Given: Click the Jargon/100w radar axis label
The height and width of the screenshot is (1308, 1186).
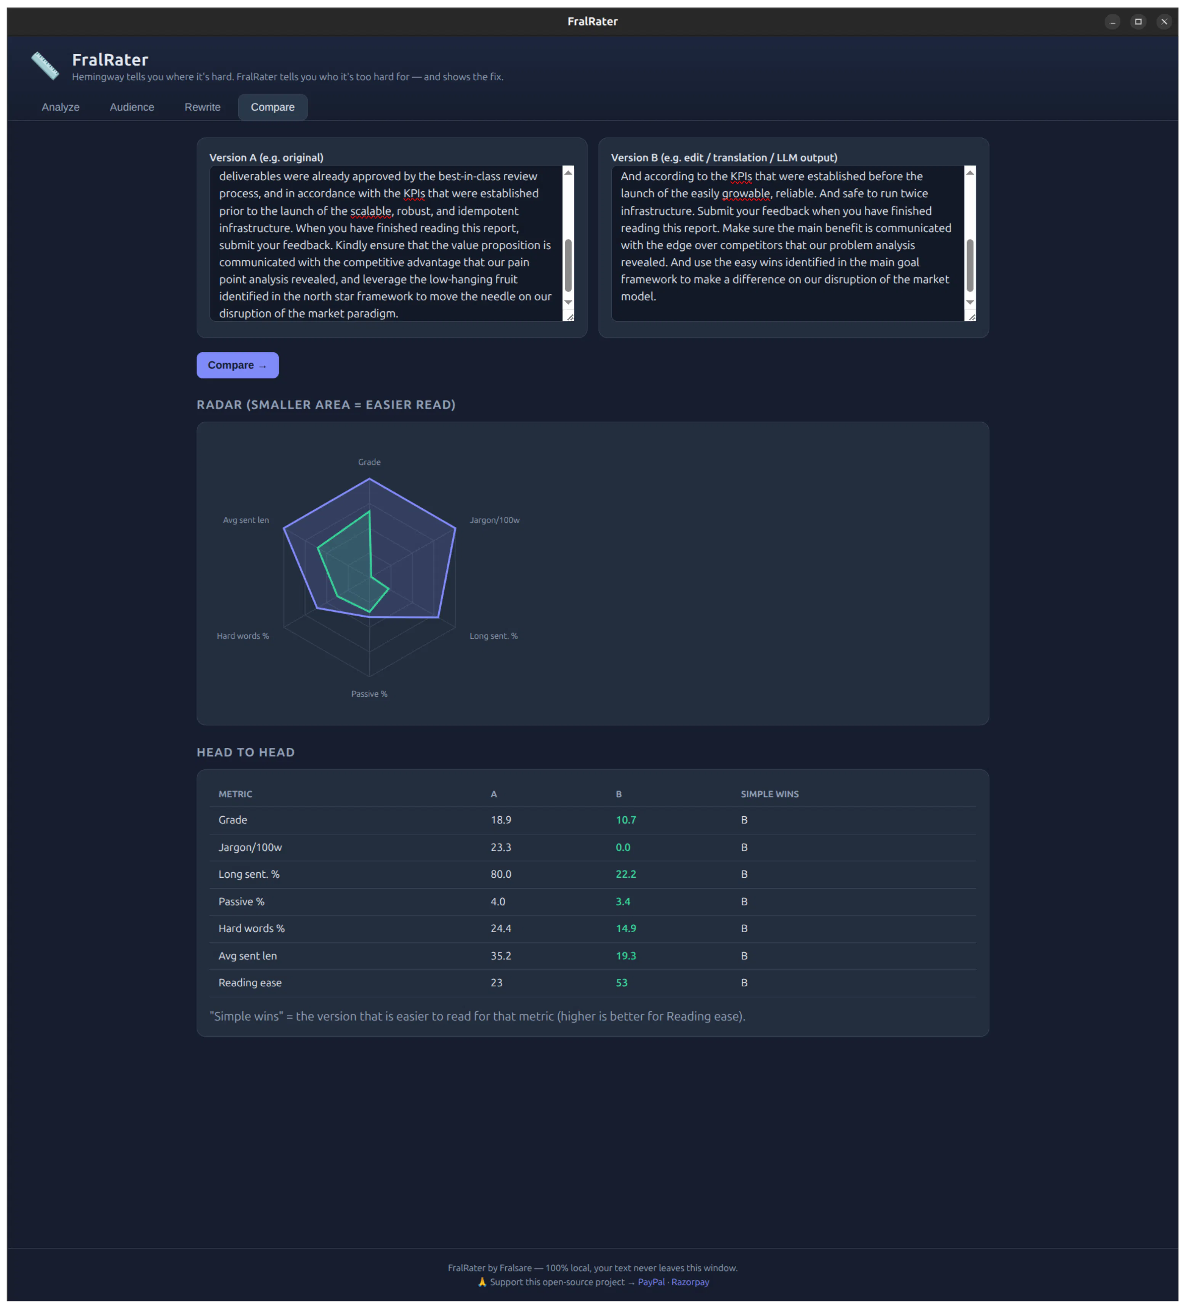Looking at the screenshot, I should (x=494, y=520).
